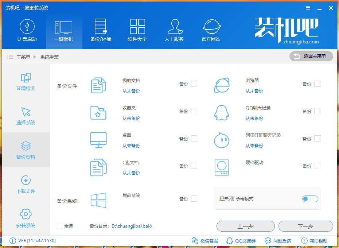339x248 pixels.
Task: Check the QQ聊天记录 backup checkbox
Action: [317, 111]
